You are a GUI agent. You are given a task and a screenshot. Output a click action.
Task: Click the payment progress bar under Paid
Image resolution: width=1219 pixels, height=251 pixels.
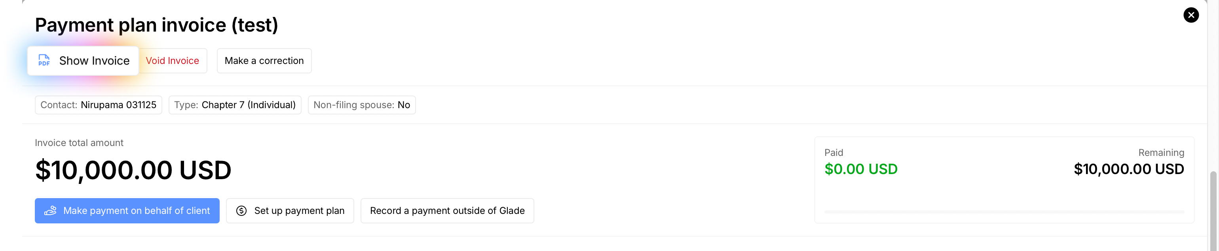click(x=1004, y=212)
